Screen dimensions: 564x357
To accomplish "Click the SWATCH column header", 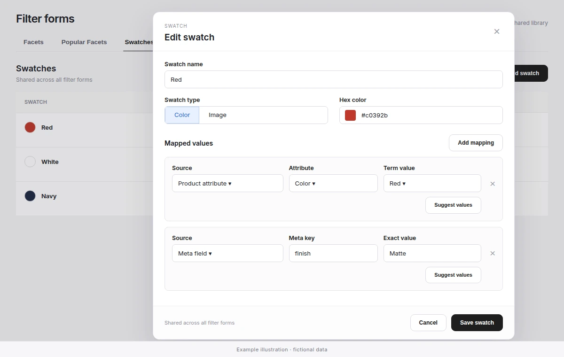I will (x=36, y=102).
